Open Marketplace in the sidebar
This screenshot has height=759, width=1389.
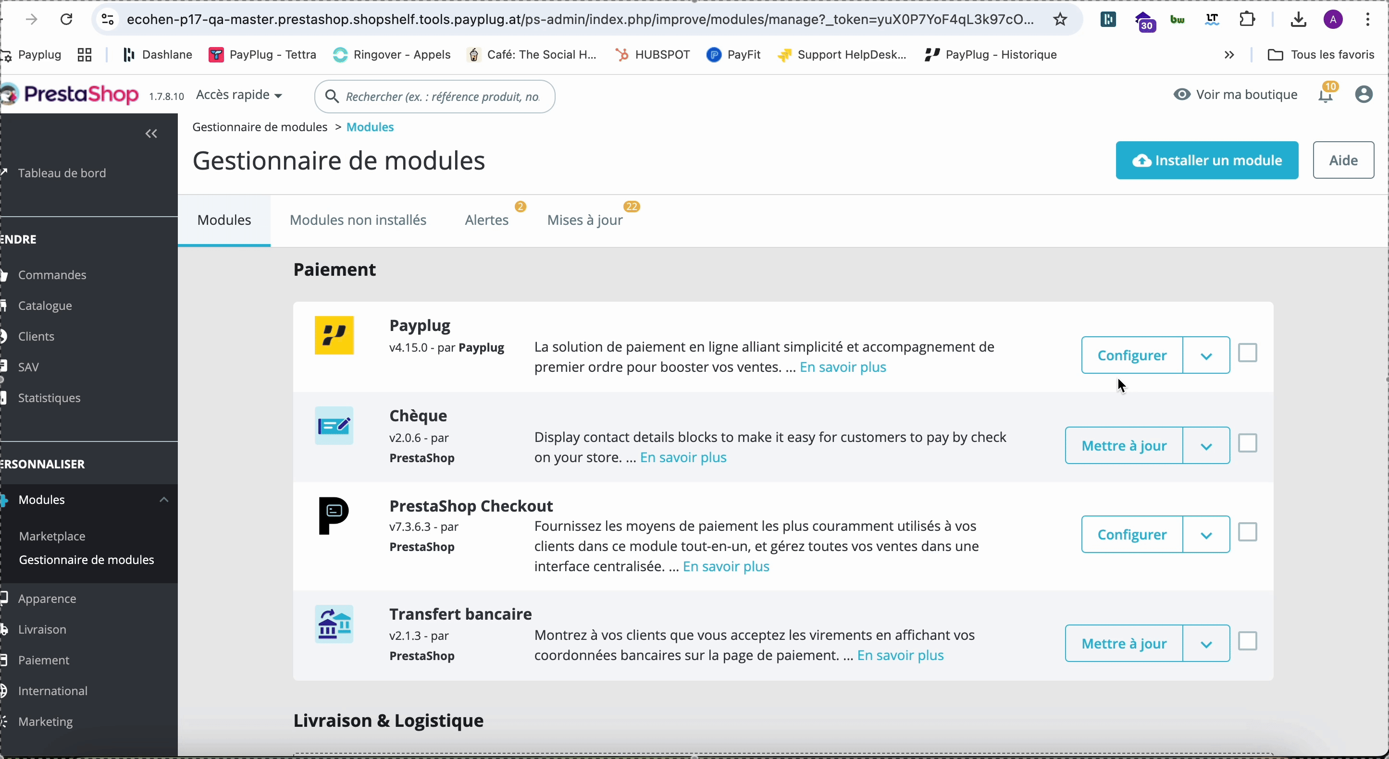52,537
